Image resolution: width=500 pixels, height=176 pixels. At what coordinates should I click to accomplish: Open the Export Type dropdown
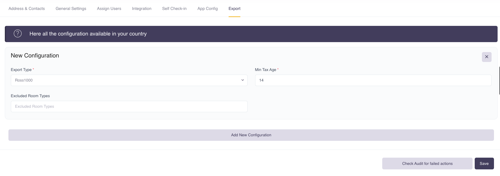tap(129, 80)
